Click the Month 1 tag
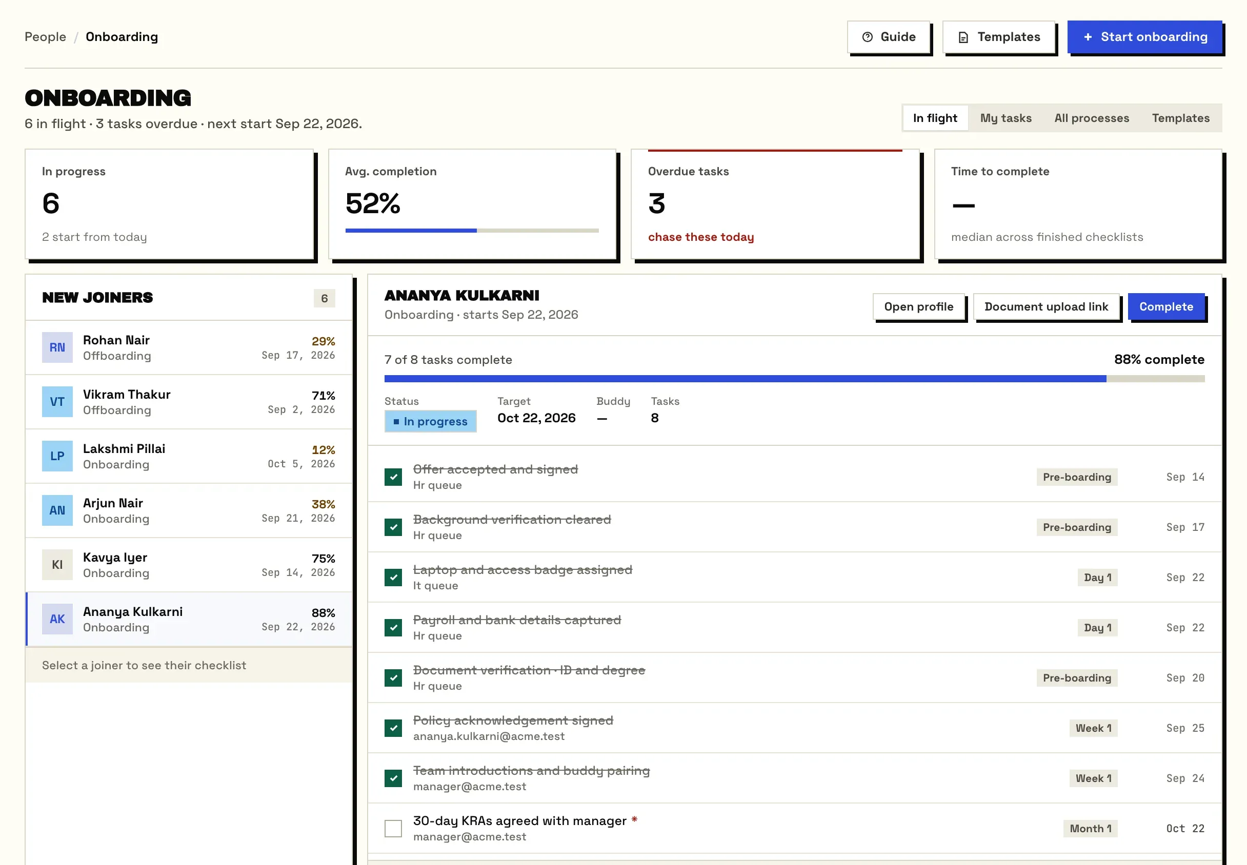 pyautogui.click(x=1090, y=828)
